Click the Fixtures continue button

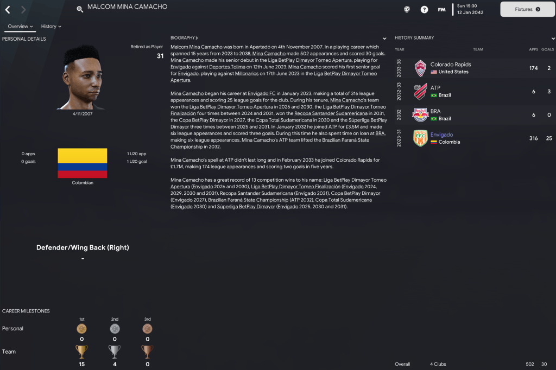click(x=527, y=9)
